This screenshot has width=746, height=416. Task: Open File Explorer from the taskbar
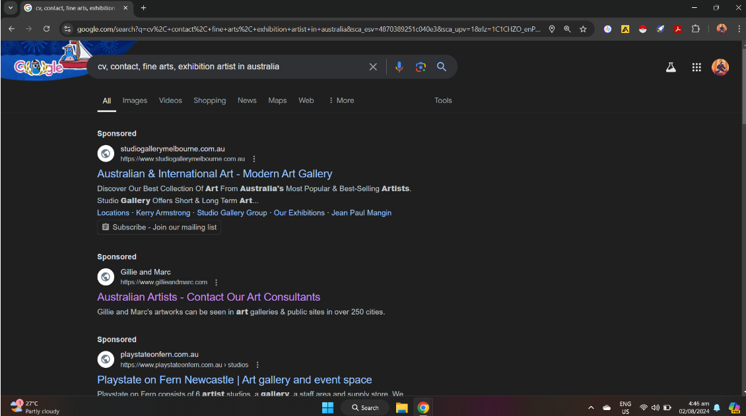pos(402,407)
